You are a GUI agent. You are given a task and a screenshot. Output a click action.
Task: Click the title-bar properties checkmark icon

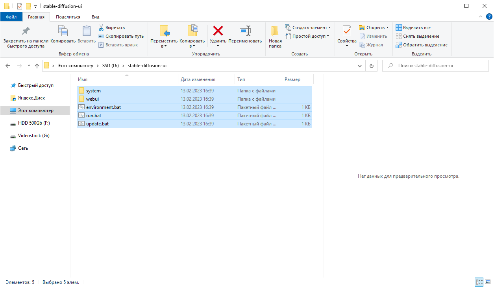[x=20, y=6]
